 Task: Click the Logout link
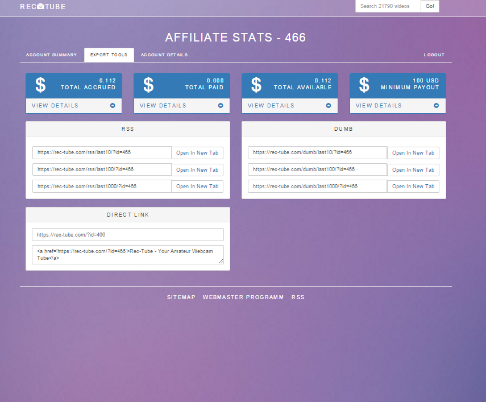click(434, 55)
